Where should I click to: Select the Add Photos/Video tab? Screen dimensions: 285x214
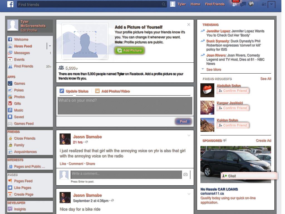pyautogui.click(x=112, y=91)
